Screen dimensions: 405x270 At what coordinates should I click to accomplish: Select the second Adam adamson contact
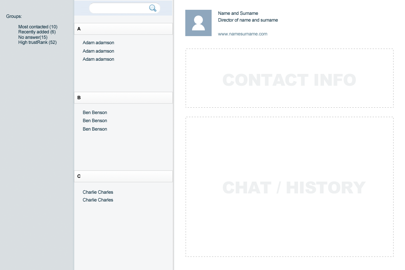[98, 51]
